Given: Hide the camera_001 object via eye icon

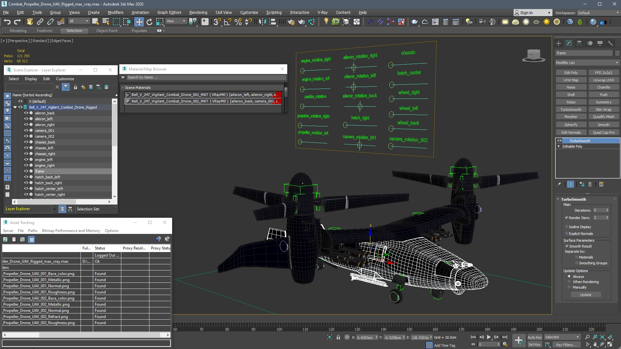Looking at the screenshot, I should click(x=26, y=131).
